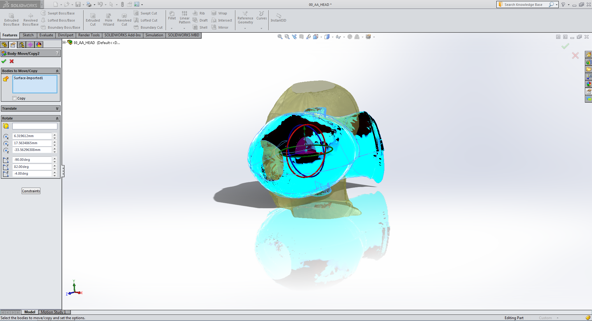This screenshot has height=321, width=592.
Task: Click the Draft tool
Action: (x=200, y=20)
